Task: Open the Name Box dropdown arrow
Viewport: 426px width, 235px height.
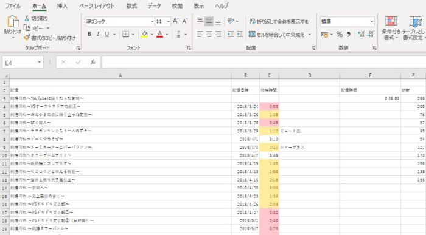Action: [x=39, y=63]
